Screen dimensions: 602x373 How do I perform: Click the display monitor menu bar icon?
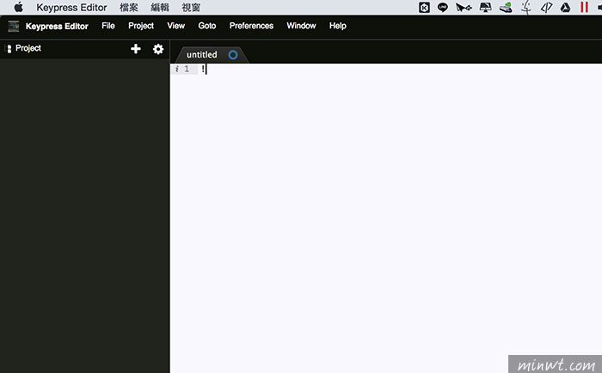[x=485, y=7]
